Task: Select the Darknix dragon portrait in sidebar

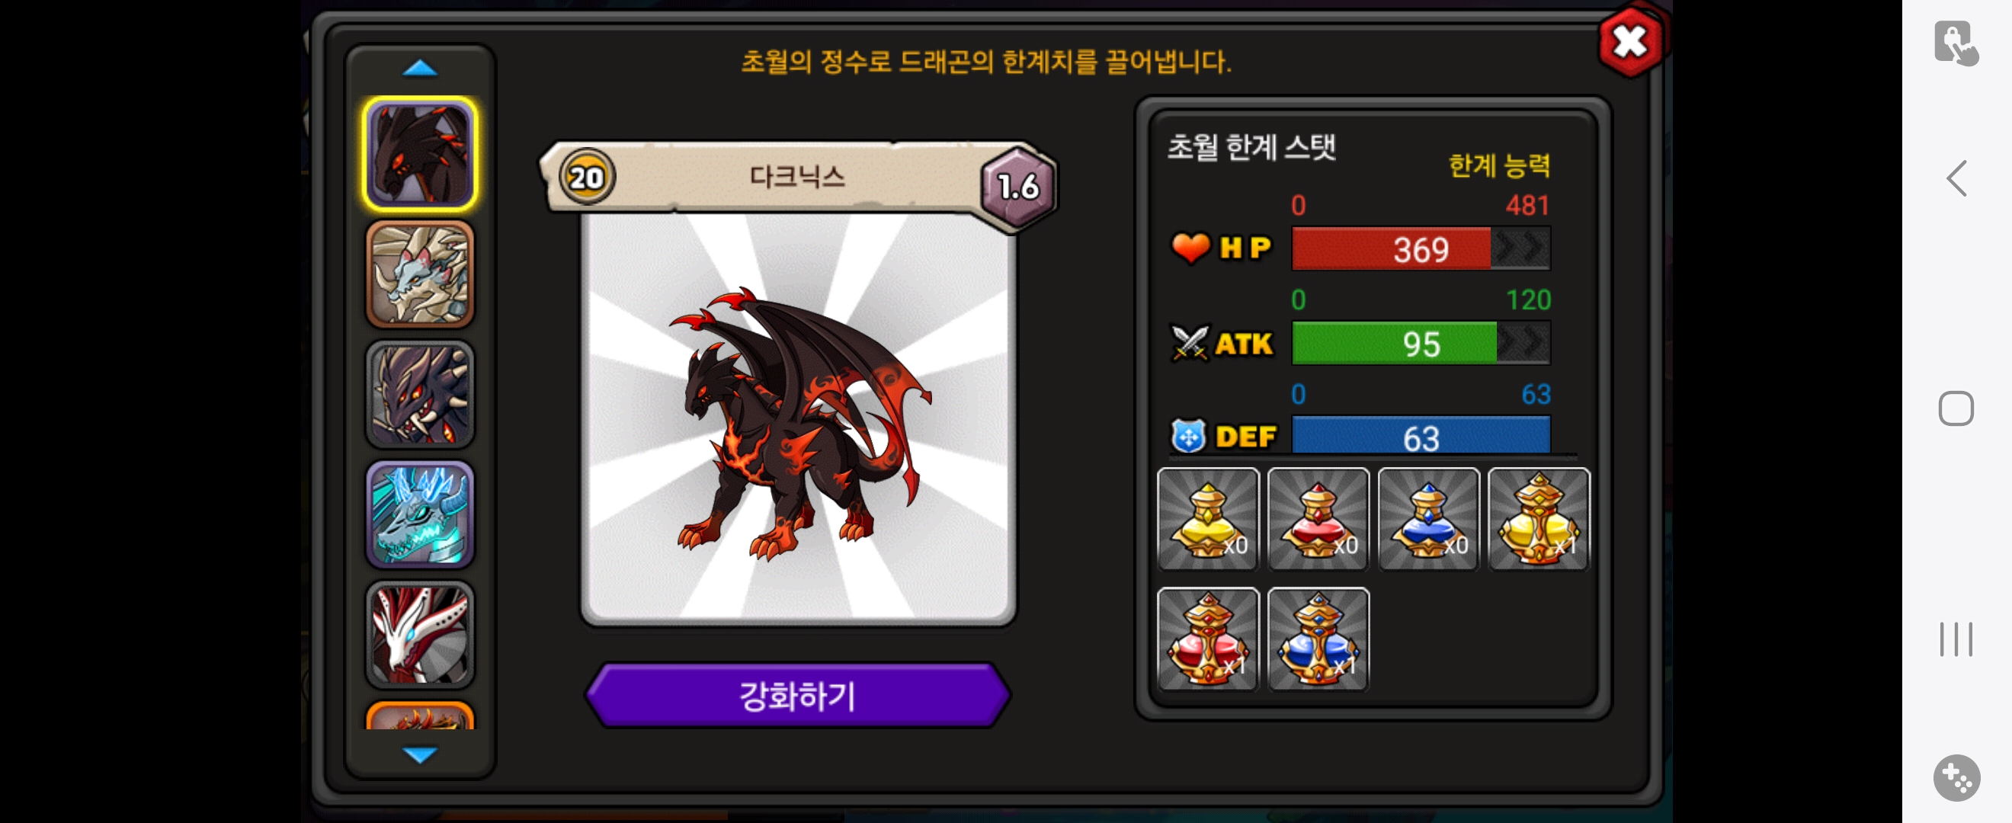Action: pos(419,154)
